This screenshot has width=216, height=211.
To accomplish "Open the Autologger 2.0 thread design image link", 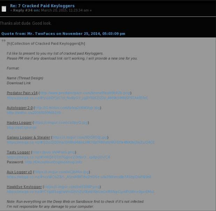I will [x=67, y=108].
